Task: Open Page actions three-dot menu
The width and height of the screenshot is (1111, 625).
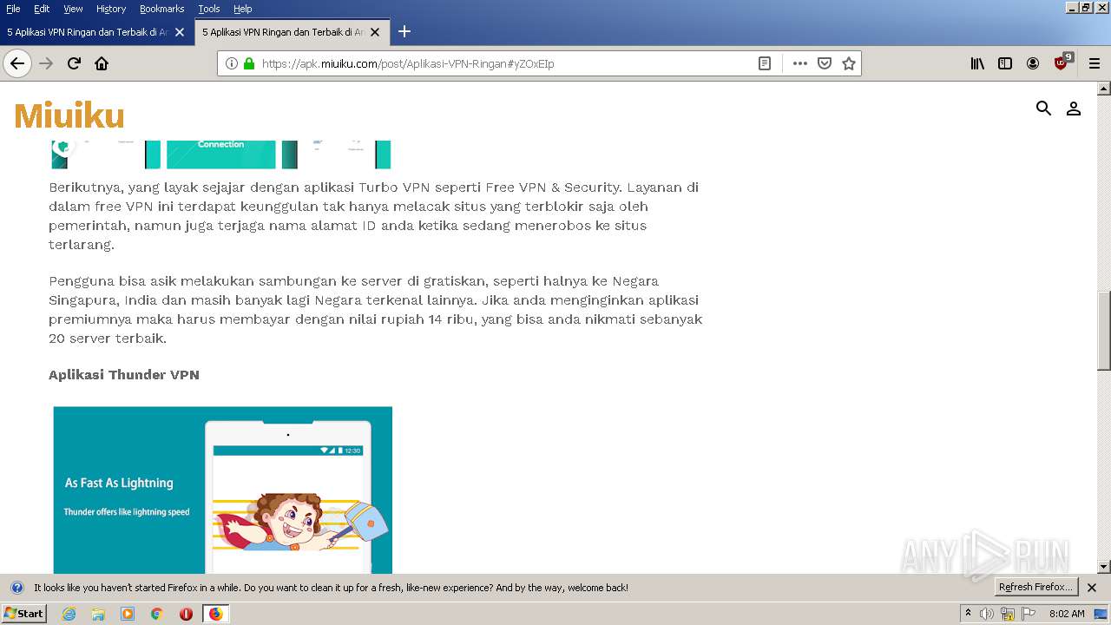Action: click(800, 63)
